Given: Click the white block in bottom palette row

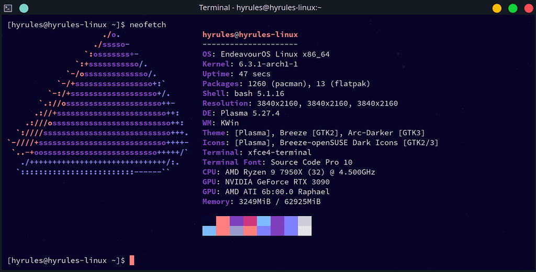Looking at the screenshot, I should tap(305, 231).
